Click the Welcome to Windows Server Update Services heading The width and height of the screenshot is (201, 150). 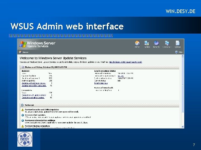(53, 58)
